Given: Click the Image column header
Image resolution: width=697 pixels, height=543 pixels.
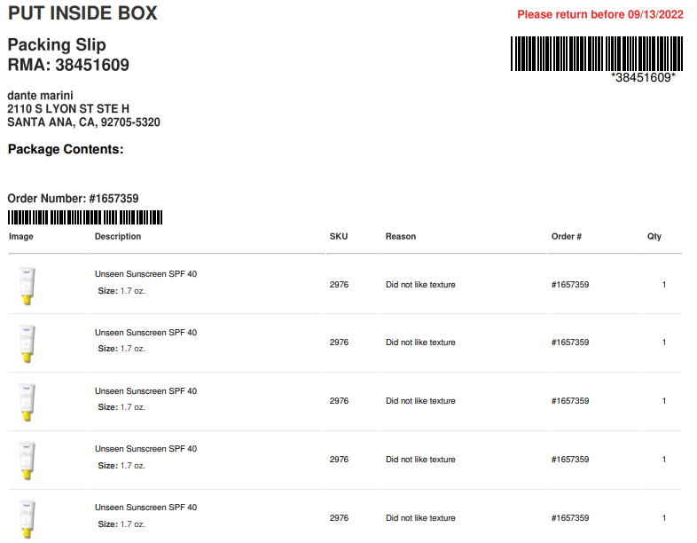Looking at the screenshot, I should point(21,237).
